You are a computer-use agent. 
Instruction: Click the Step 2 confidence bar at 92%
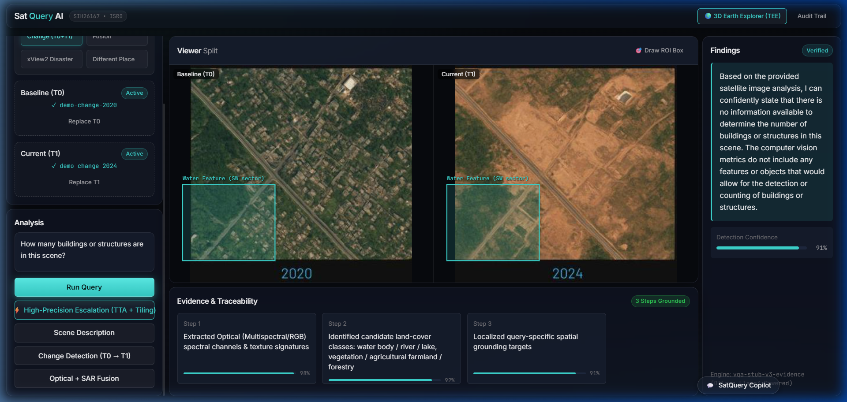[x=384, y=380]
